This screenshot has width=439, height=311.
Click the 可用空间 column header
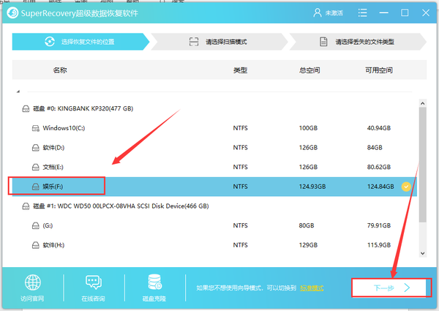tap(379, 70)
